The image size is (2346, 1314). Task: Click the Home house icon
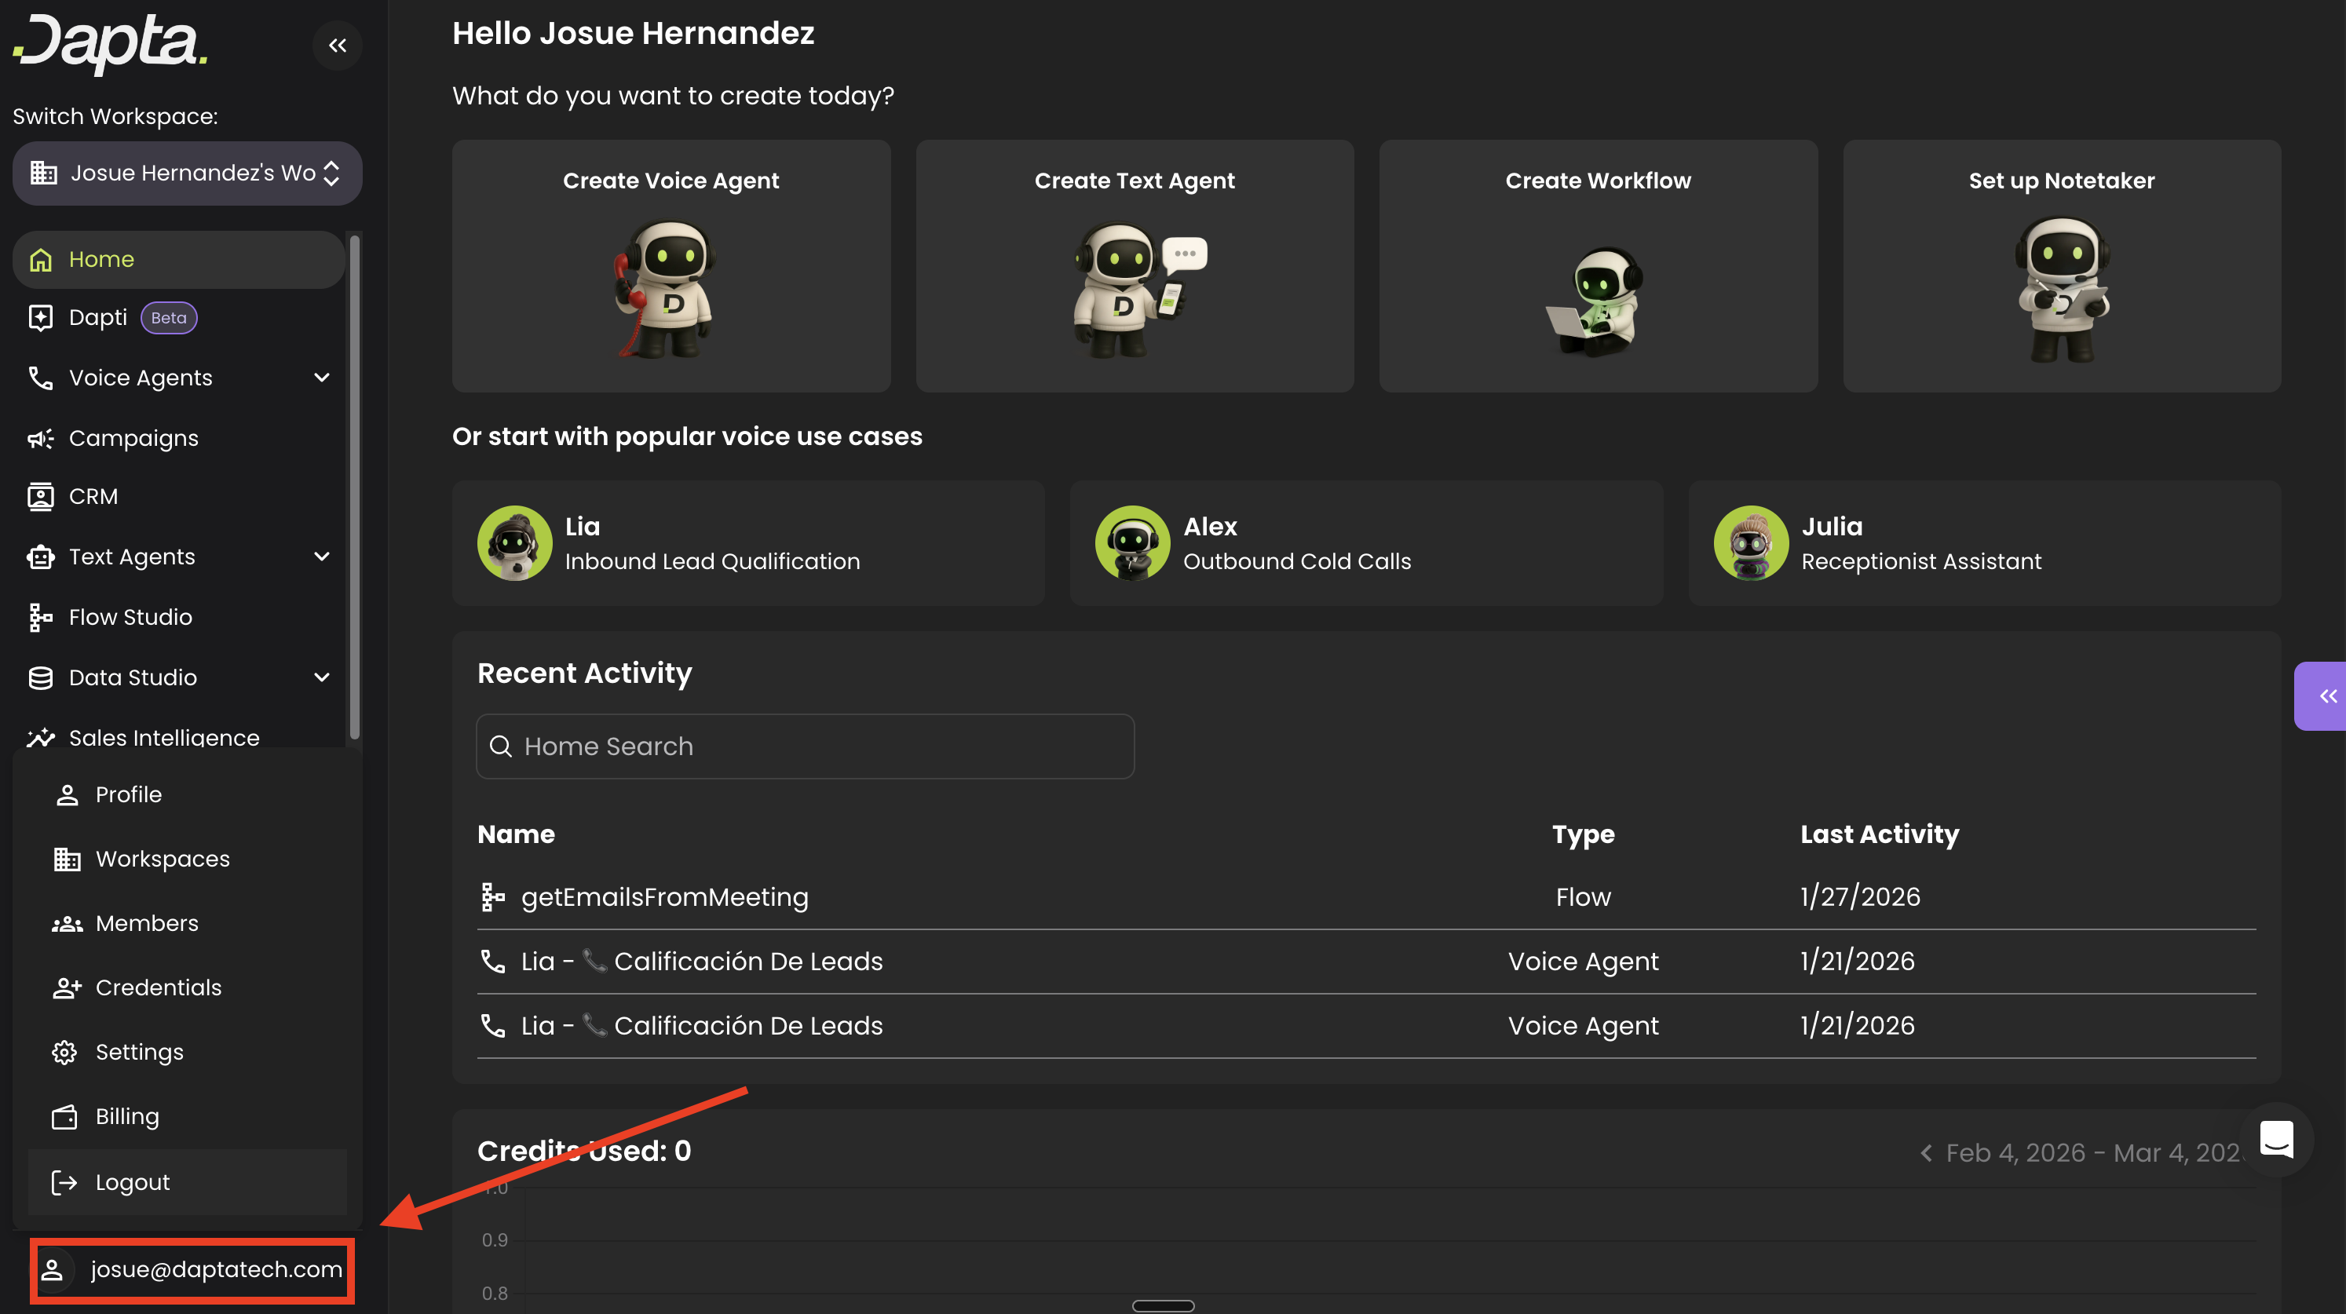click(x=40, y=260)
